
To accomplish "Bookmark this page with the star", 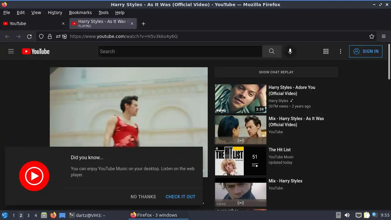I will tap(372, 36).
